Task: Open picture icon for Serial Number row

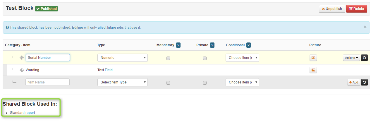Action: tap(313, 58)
